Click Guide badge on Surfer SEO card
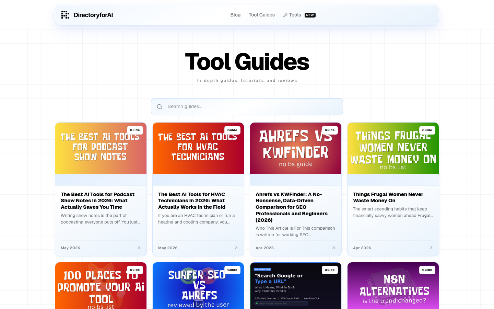The height and width of the screenshot is (309, 494). [232, 270]
